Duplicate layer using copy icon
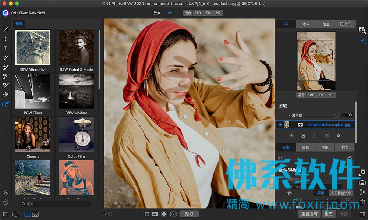Screen dimensions: 368x220 point(303,135)
